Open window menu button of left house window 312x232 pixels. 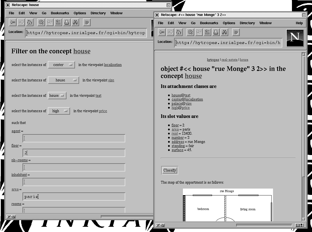(8, 5)
